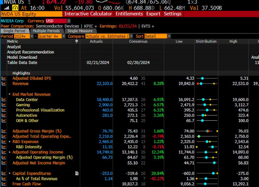Click the Earnings 02/21/24 date link

point(128,26)
